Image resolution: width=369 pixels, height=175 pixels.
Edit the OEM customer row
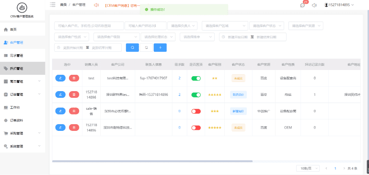point(60,128)
